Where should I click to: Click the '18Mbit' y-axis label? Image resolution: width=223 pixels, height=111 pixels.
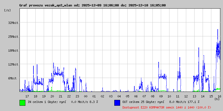coord(13,51)
